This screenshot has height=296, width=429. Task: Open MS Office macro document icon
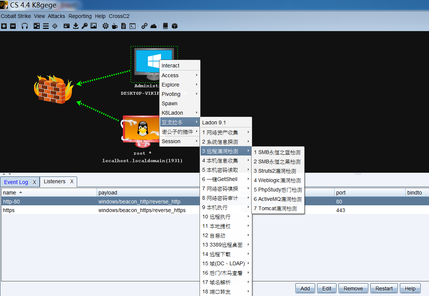(124, 26)
